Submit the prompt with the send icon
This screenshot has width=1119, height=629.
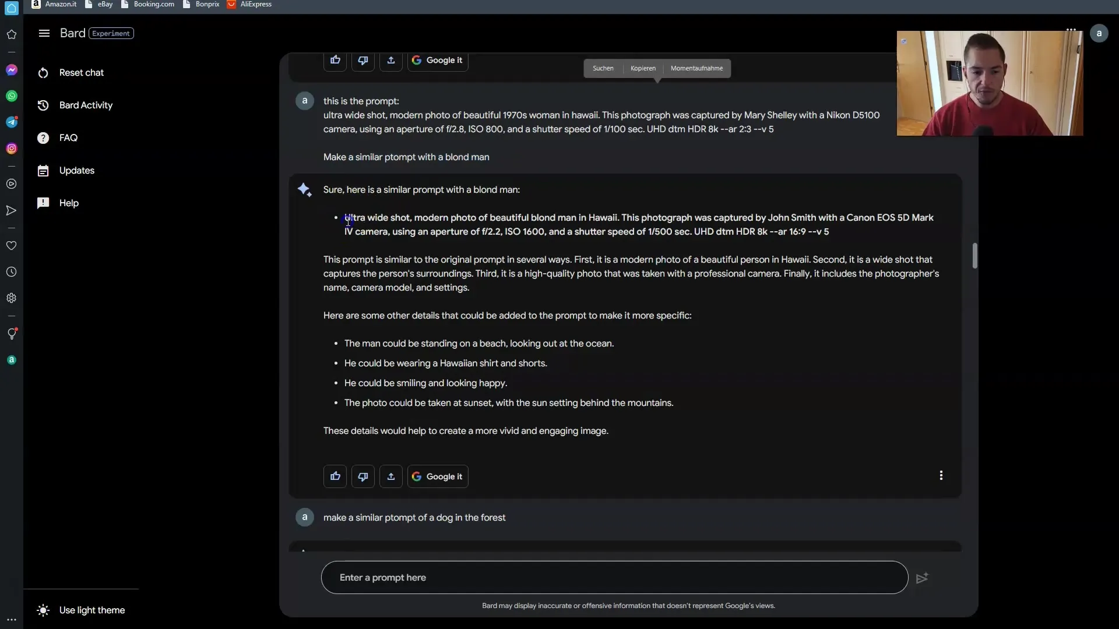coord(922,578)
